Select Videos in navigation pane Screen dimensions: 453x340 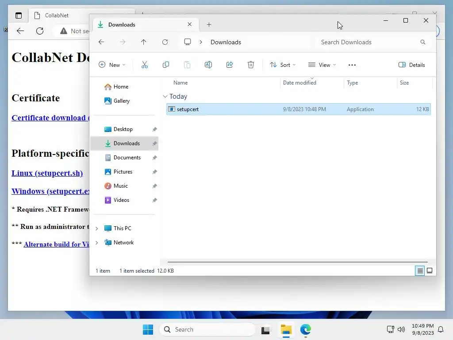point(124,200)
